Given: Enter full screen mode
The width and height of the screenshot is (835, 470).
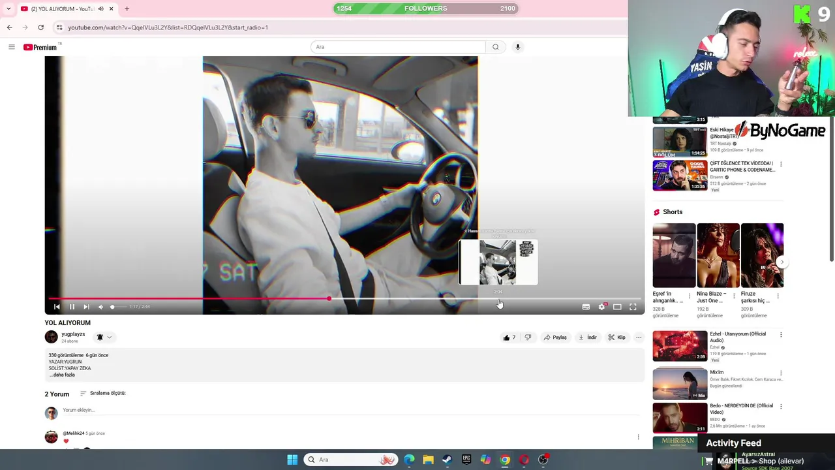Looking at the screenshot, I should click(x=633, y=307).
